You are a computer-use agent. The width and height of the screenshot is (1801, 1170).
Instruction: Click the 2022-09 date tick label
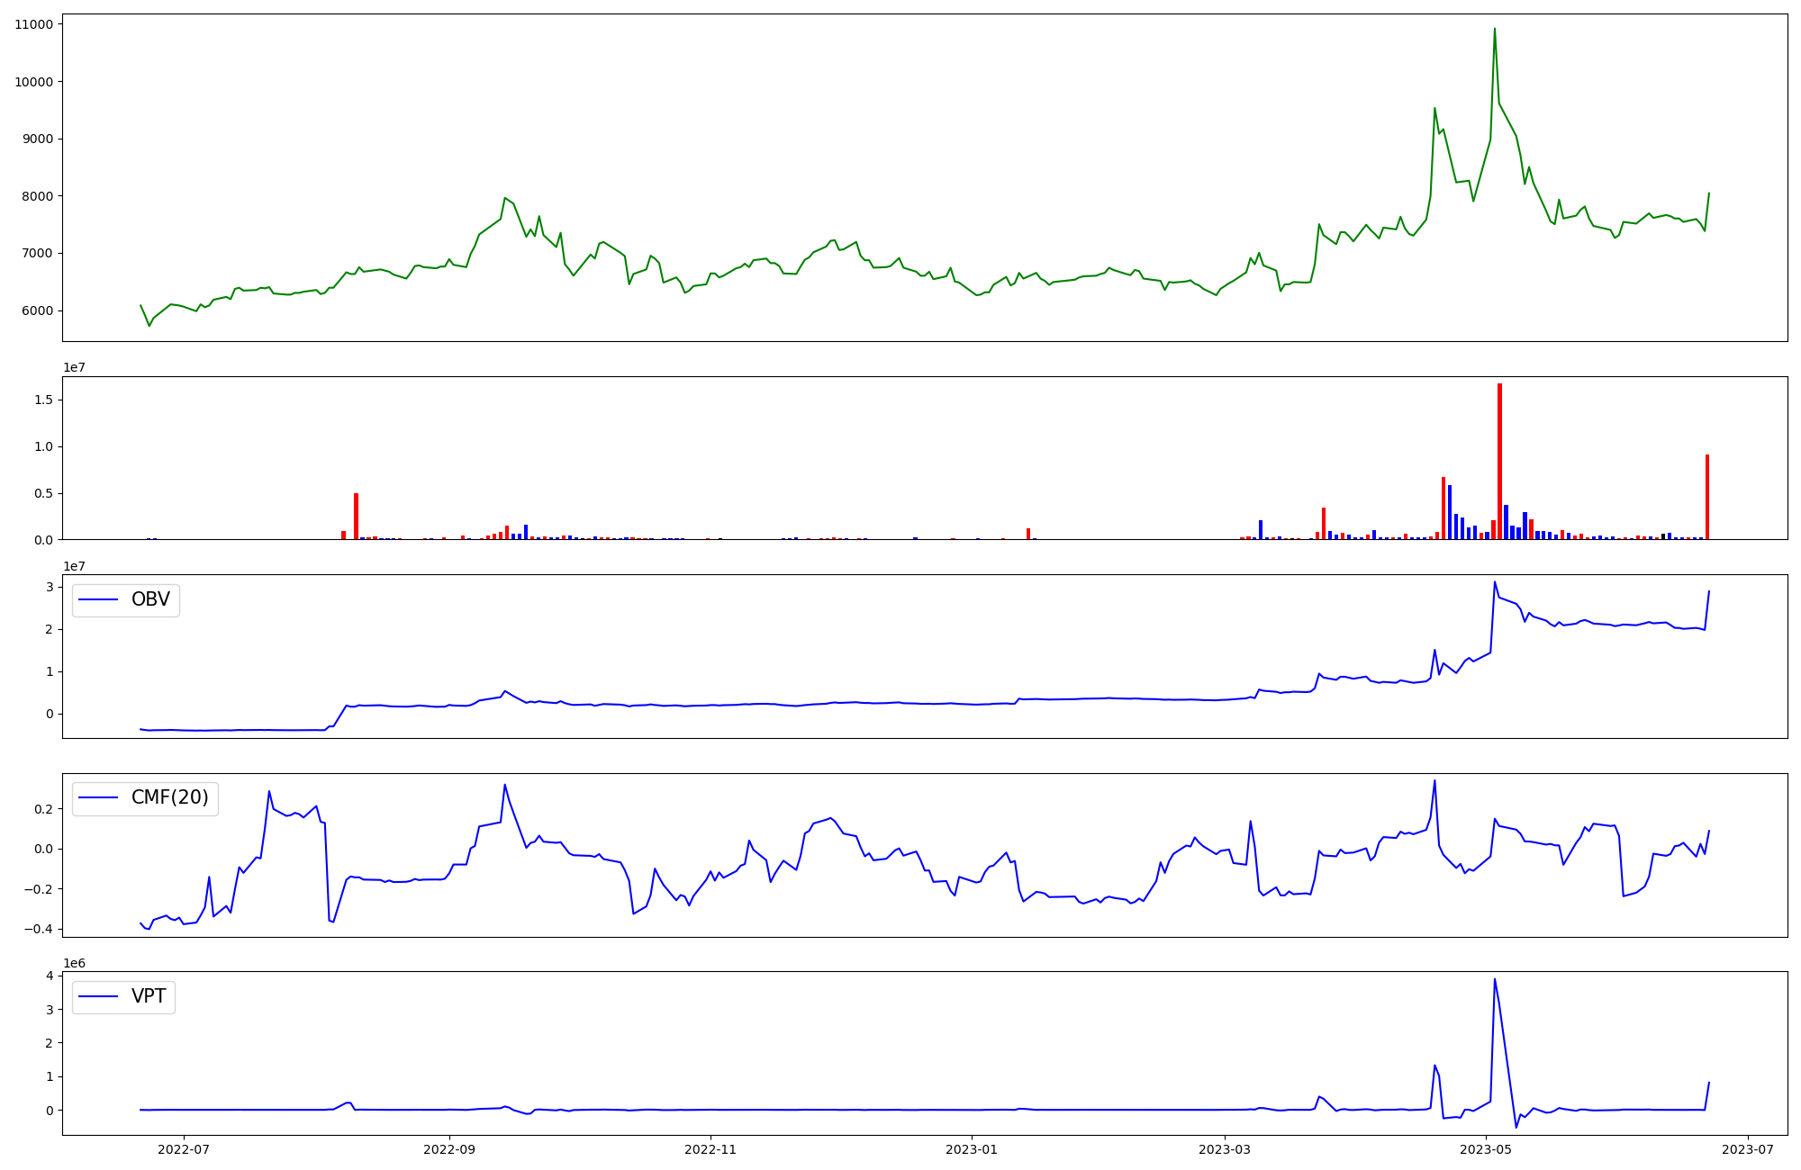[449, 1149]
